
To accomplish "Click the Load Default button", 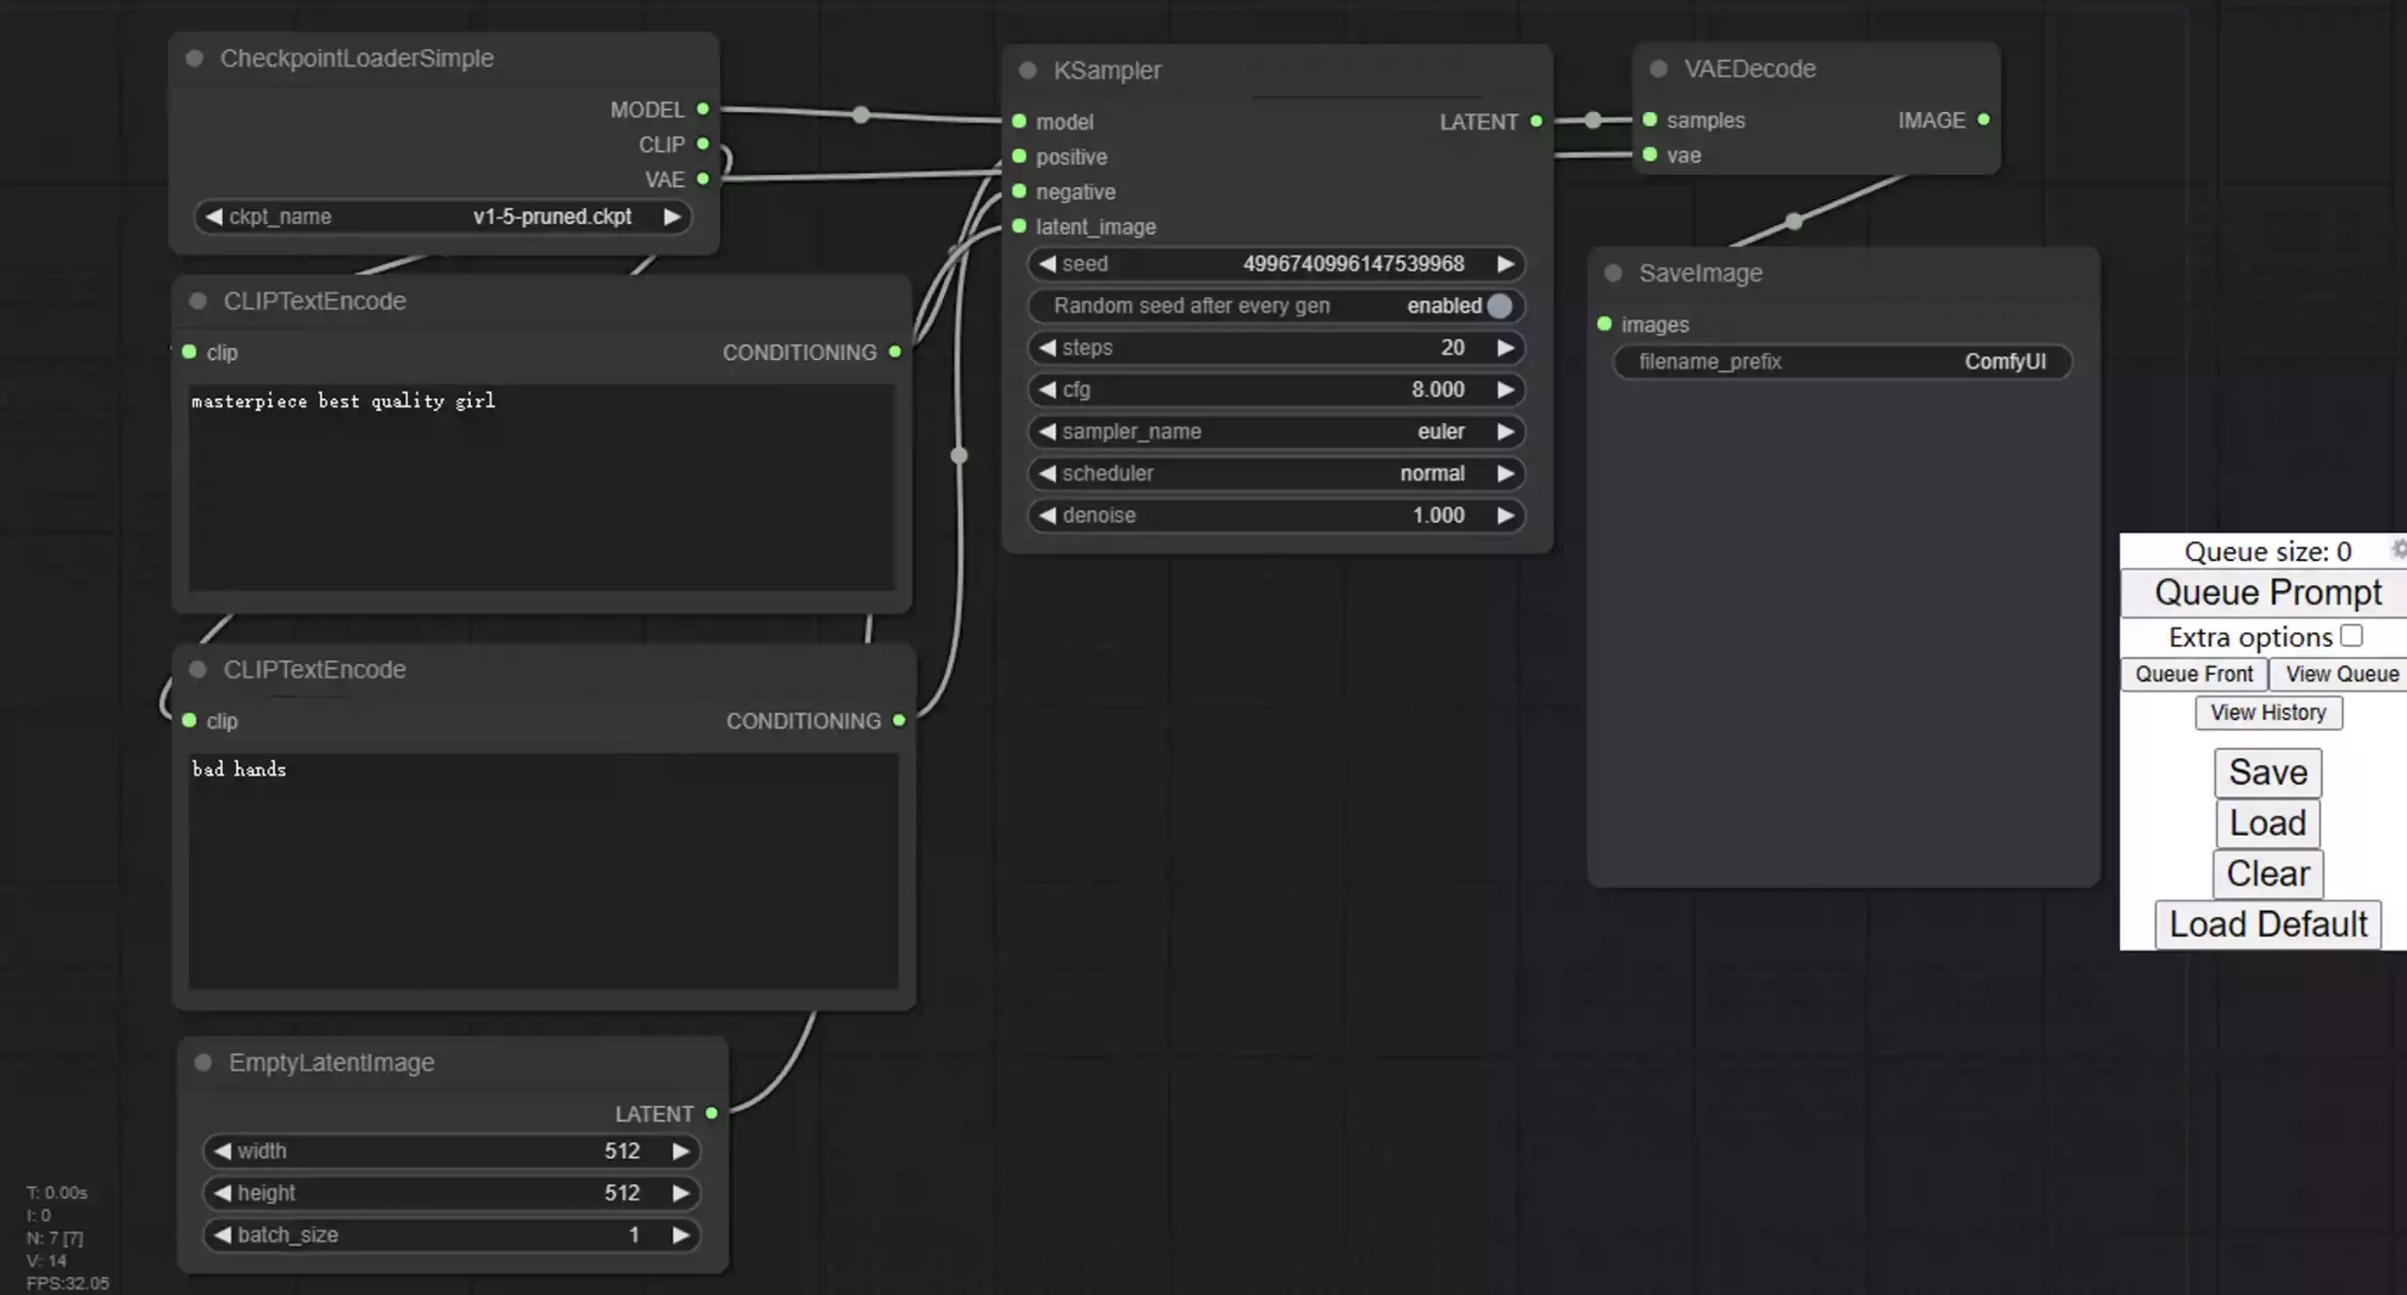I will [2268, 922].
